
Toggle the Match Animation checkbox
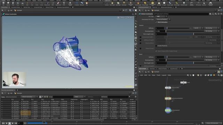point(156,22)
